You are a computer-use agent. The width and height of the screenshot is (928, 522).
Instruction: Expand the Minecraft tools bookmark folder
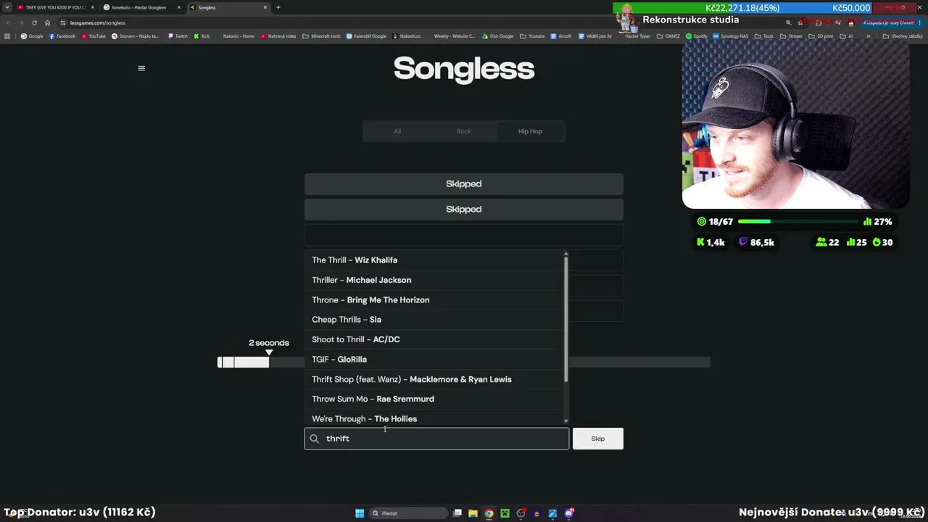(321, 36)
